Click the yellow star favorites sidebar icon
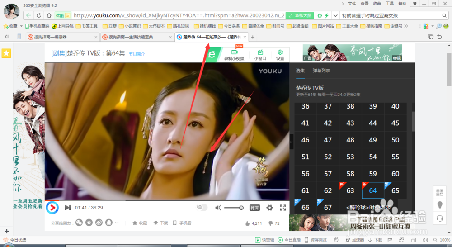 tap(6, 53)
